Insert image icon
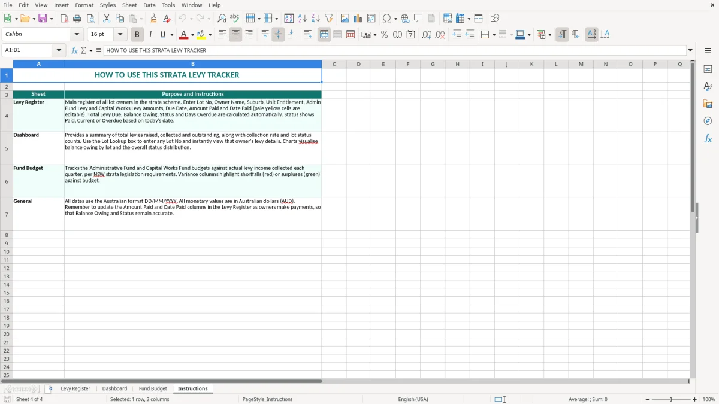The height and width of the screenshot is (404, 719). [345, 19]
